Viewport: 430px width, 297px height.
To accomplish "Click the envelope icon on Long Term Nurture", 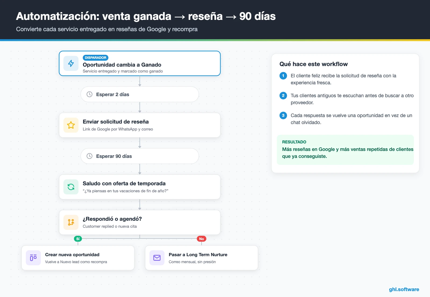I will [x=157, y=258].
